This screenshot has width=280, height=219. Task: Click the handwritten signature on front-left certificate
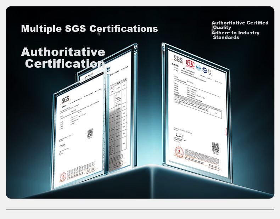(x=62, y=146)
